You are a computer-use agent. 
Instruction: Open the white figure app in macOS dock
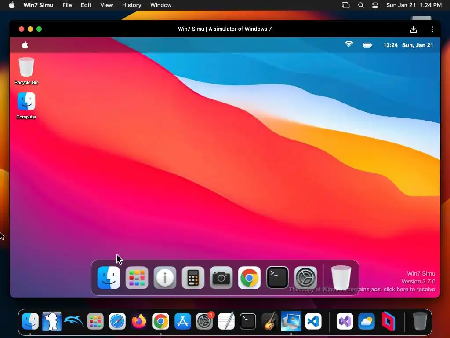(52, 321)
